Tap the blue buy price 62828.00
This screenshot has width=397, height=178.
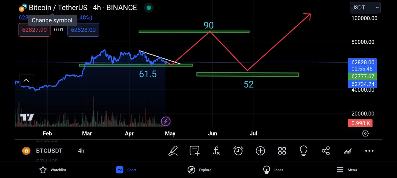tap(83, 30)
